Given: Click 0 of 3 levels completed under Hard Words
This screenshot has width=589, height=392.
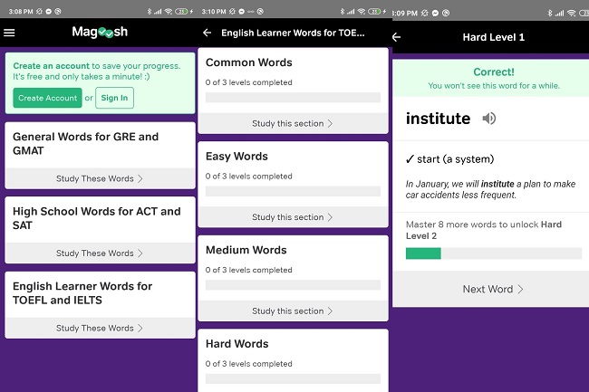Looking at the screenshot, I should click(248, 364).
